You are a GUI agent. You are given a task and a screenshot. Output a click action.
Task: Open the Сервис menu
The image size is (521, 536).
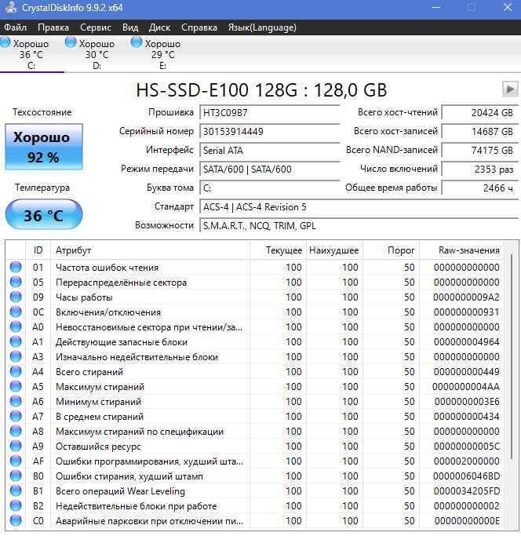(x=96, y=27)
